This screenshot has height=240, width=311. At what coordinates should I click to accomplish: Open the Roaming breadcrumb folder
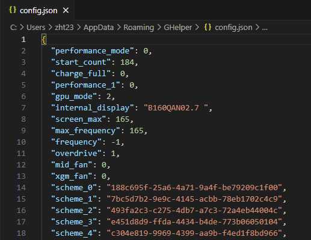138,28
